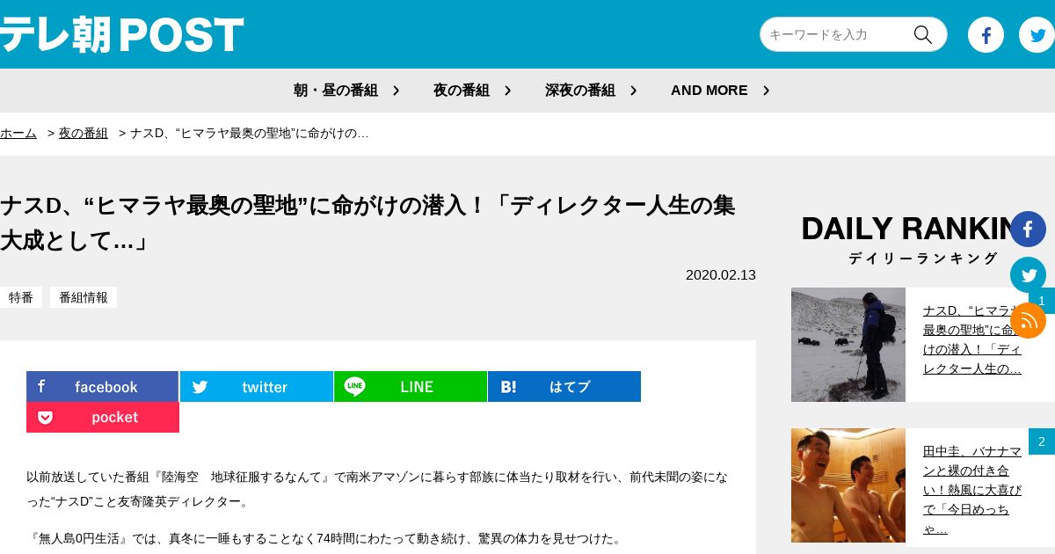Expand chevron next to 夜の番組 in nav
The image size is (1055, 554).
507,91
